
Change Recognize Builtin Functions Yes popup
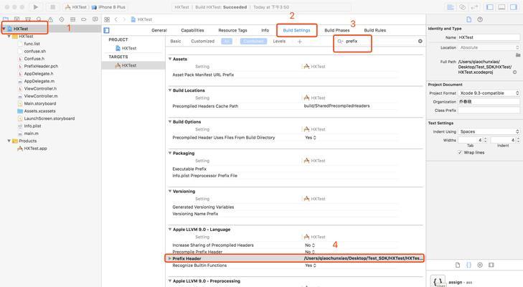[x=311, y=265]
